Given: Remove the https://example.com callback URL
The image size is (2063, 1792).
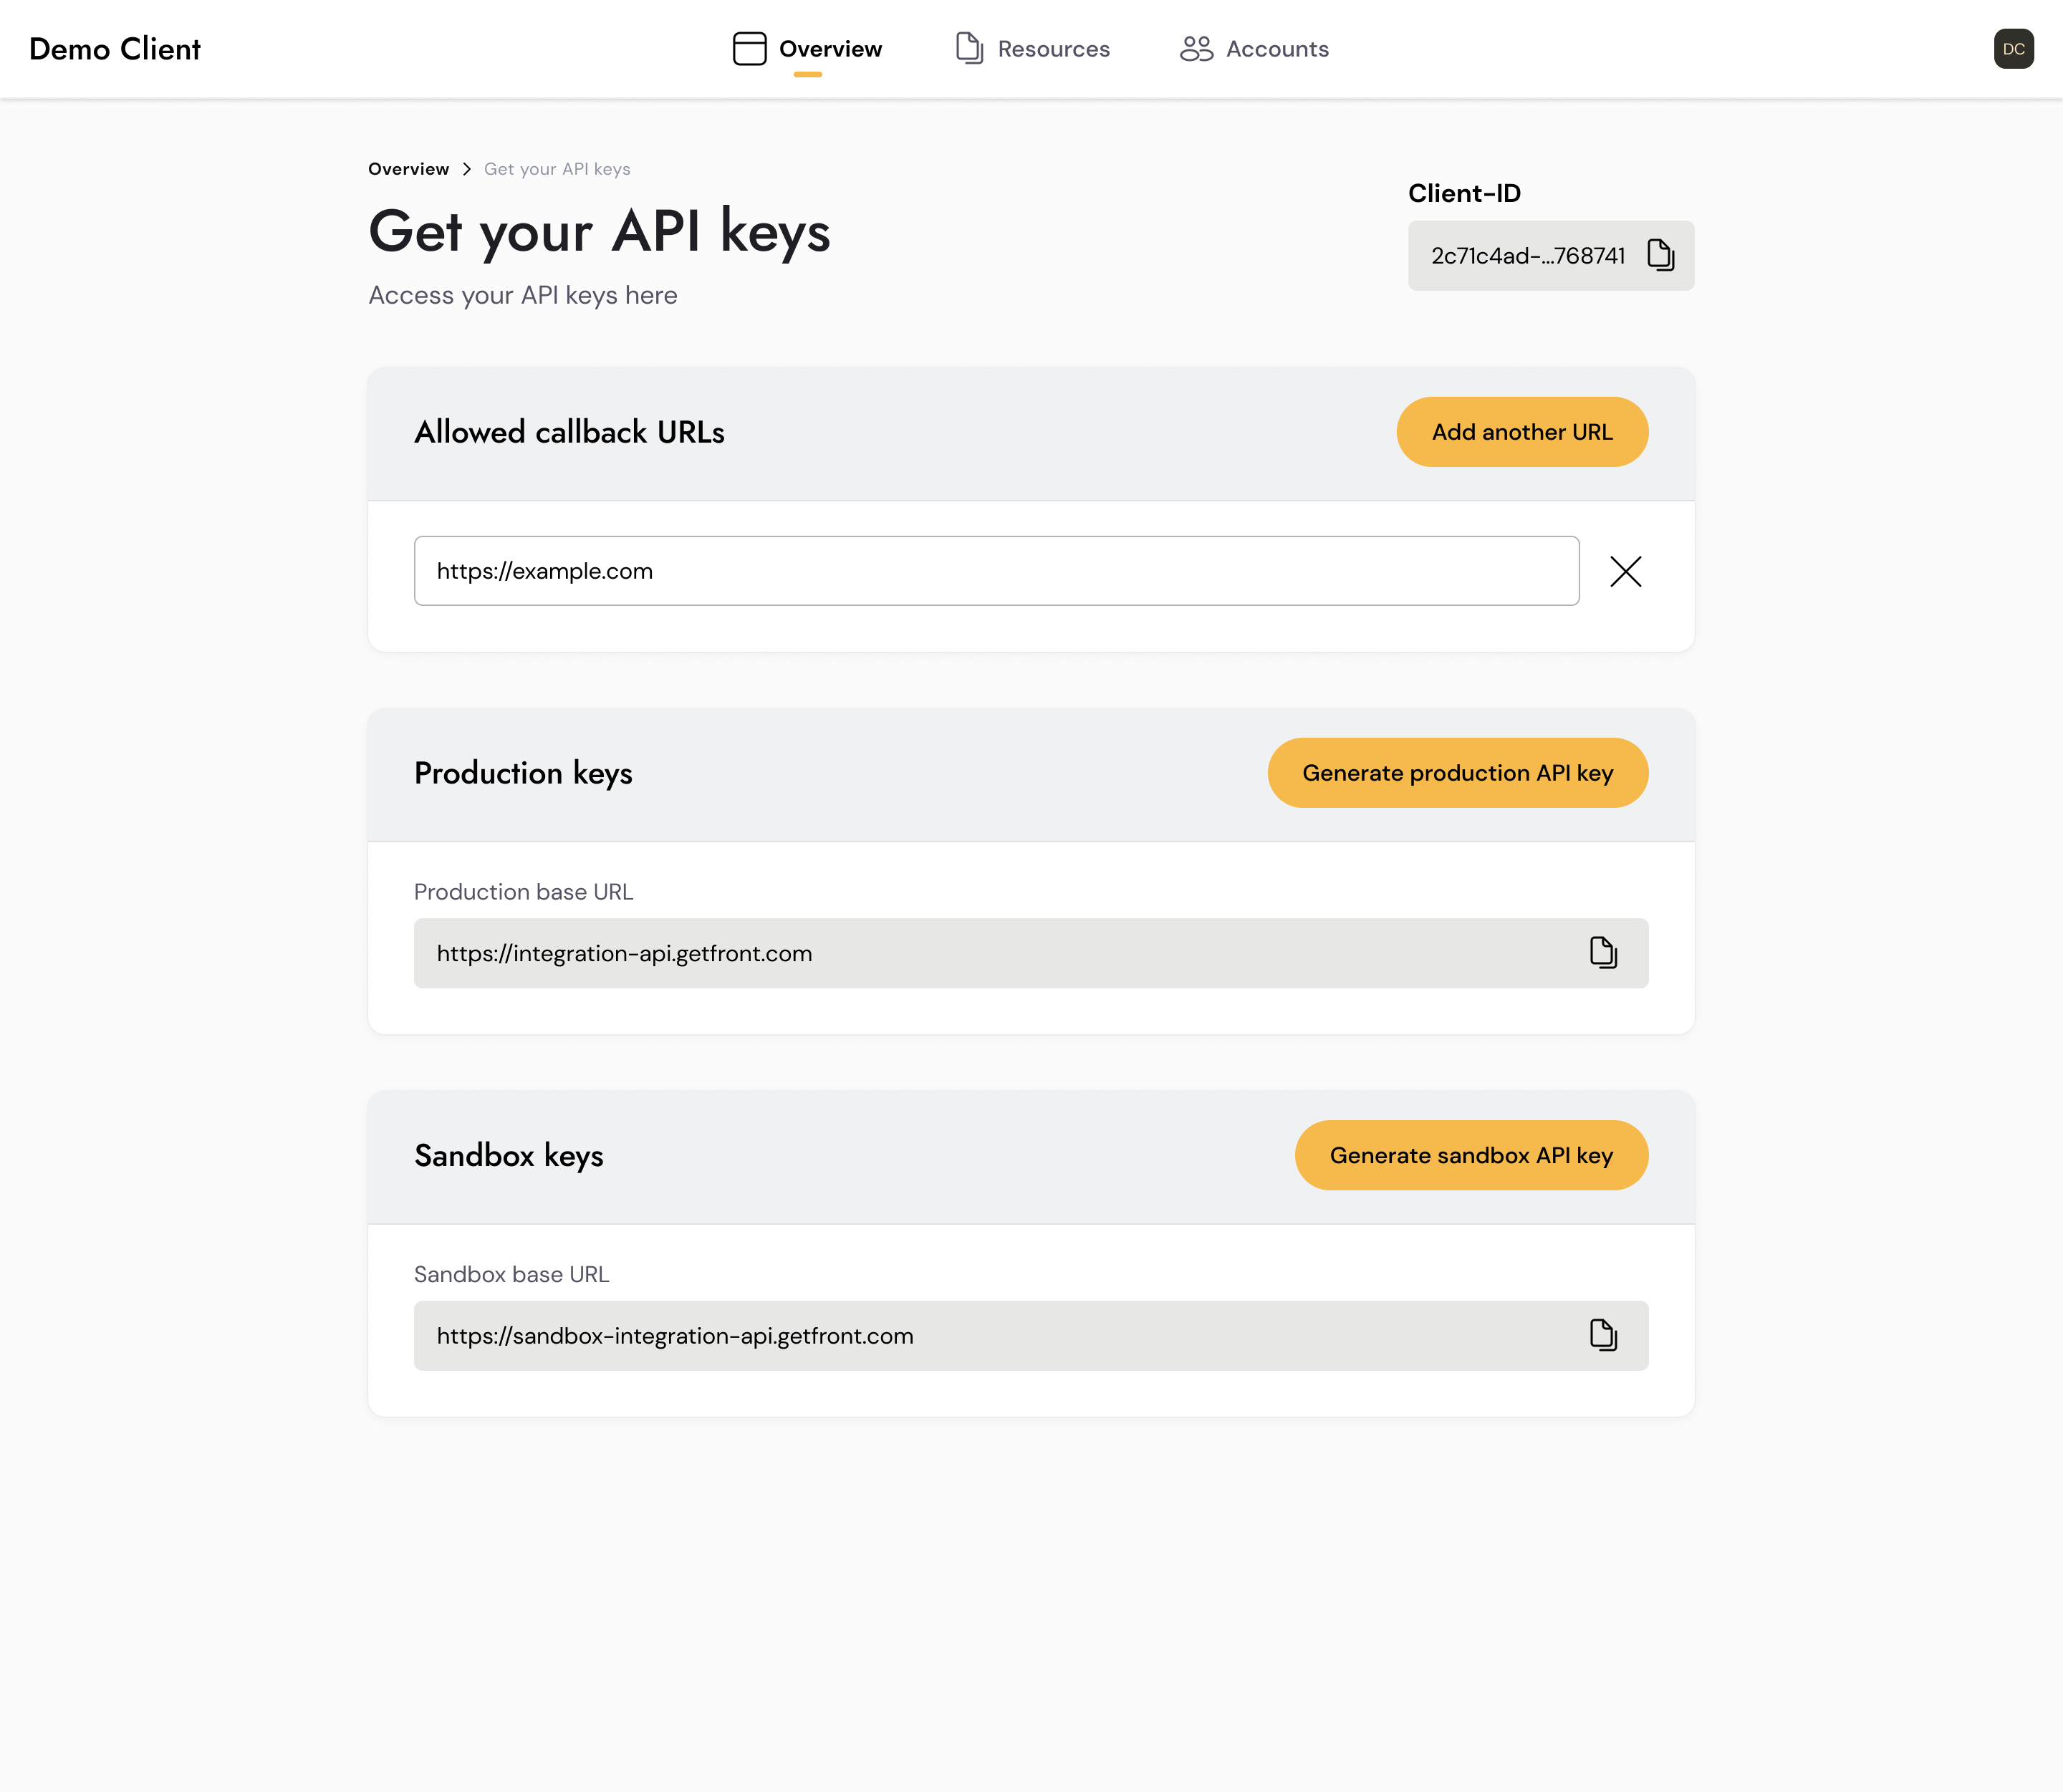Looking at the screenshot, I should click(x=1625, y=571).
